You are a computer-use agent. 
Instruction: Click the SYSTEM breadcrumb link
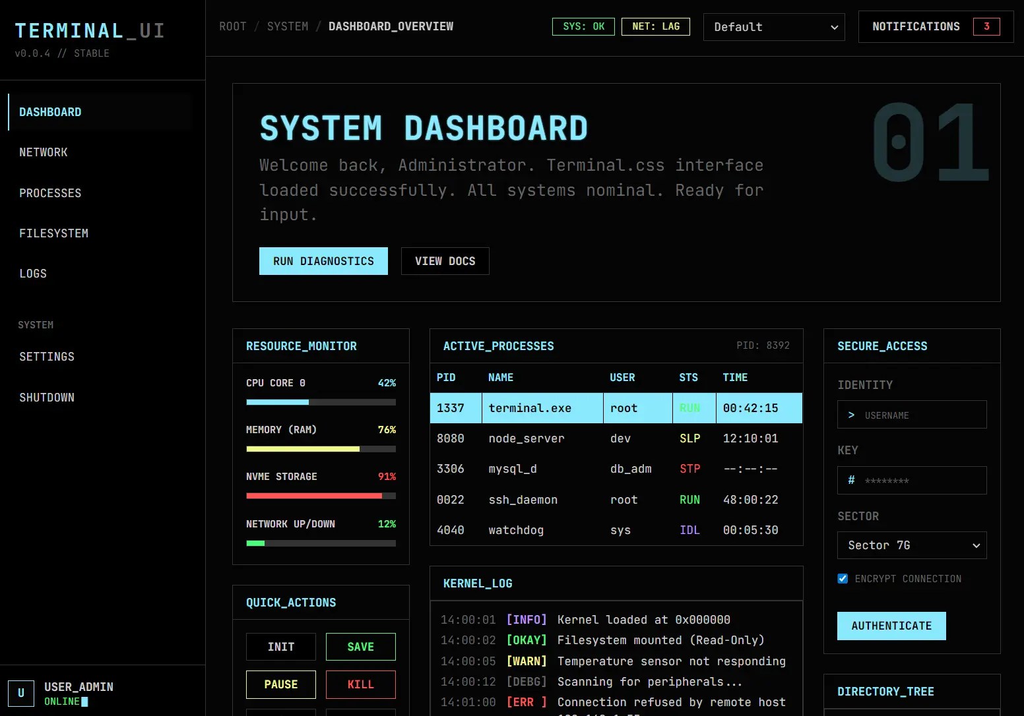[288, 26]
